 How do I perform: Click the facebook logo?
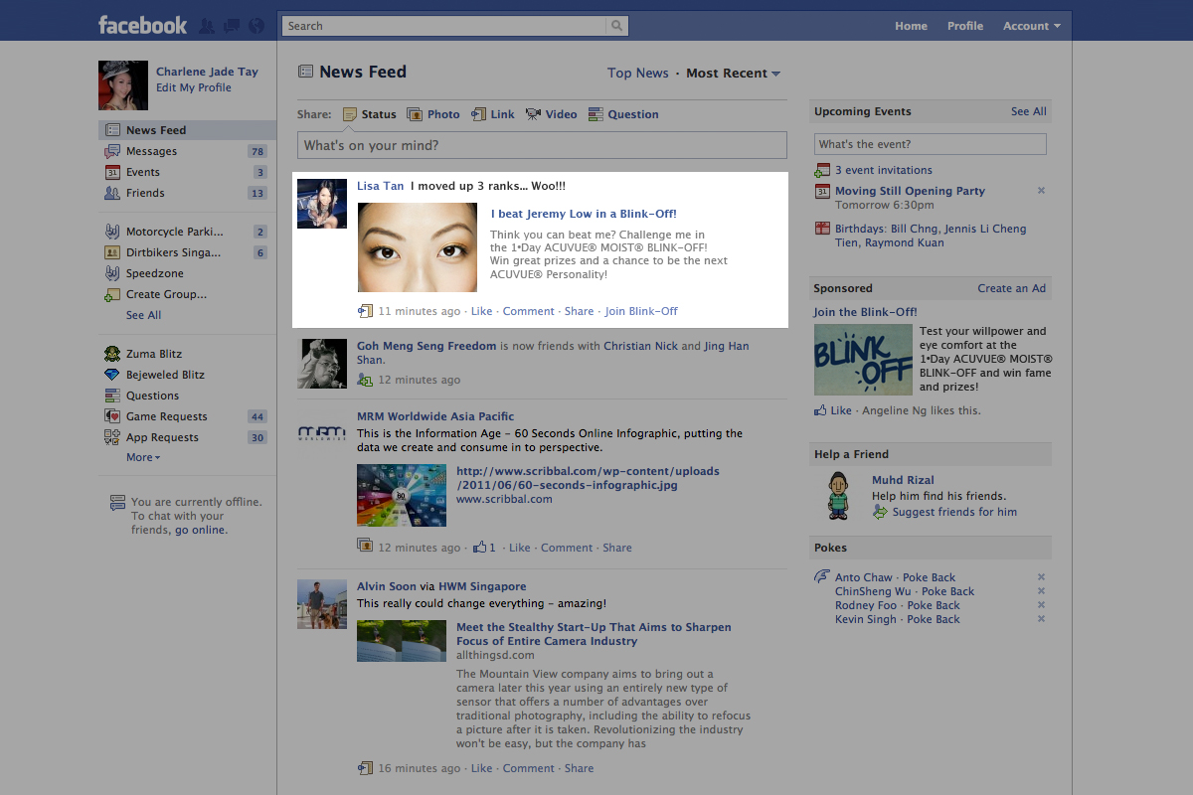[142, 26]
